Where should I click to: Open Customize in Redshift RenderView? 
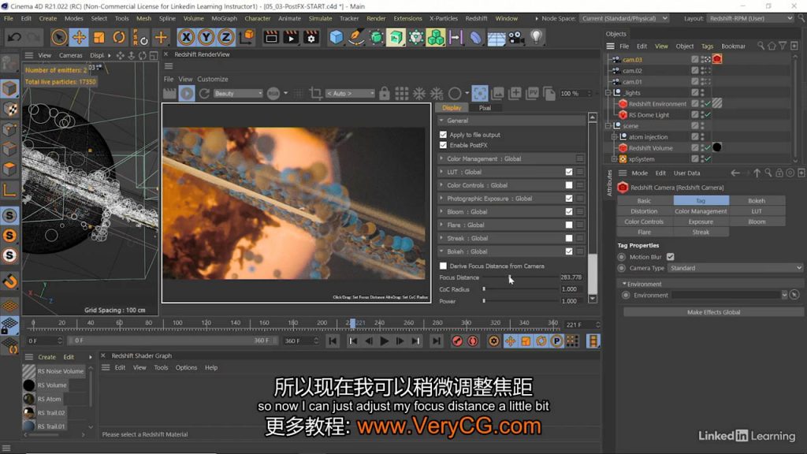click(x=213, y=80)
